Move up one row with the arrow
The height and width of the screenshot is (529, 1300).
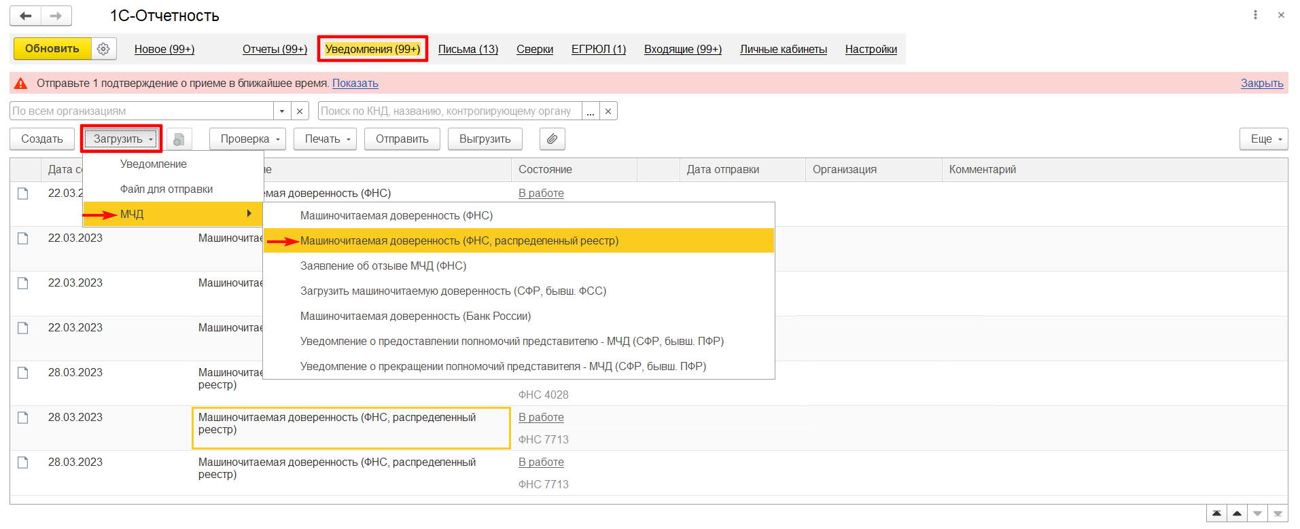(1237, 513)
